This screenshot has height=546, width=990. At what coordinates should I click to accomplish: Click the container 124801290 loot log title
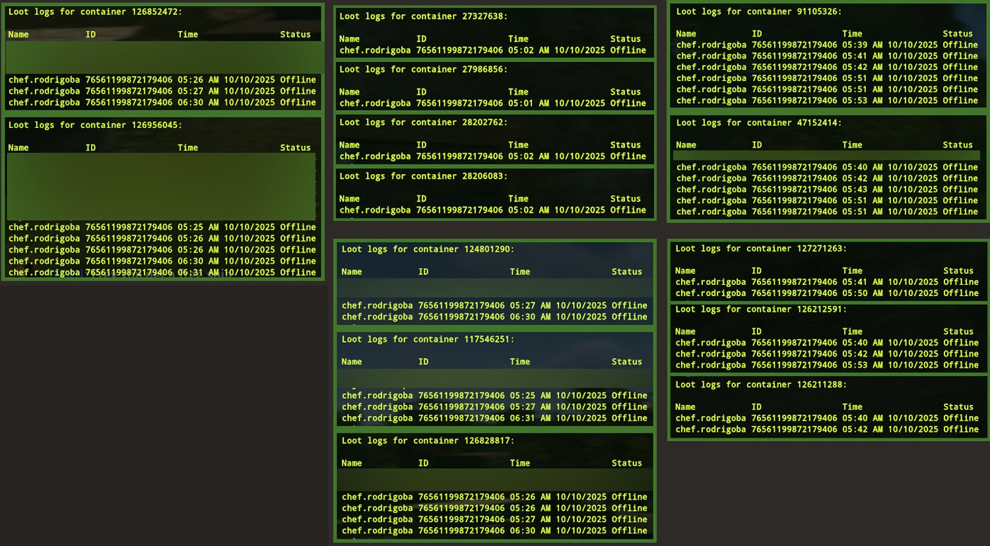pyautogui.click(x=428, y=249)
